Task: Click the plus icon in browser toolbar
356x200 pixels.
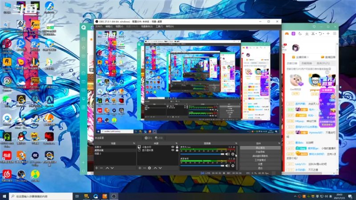Action: pos(328,34)
